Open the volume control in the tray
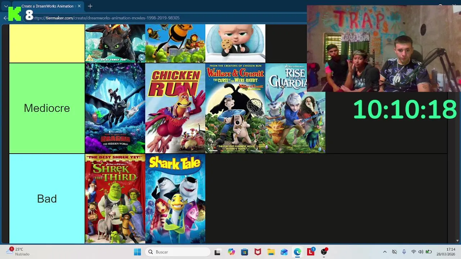This screenshot has height=259, width=461. click(x=421, y=252)
